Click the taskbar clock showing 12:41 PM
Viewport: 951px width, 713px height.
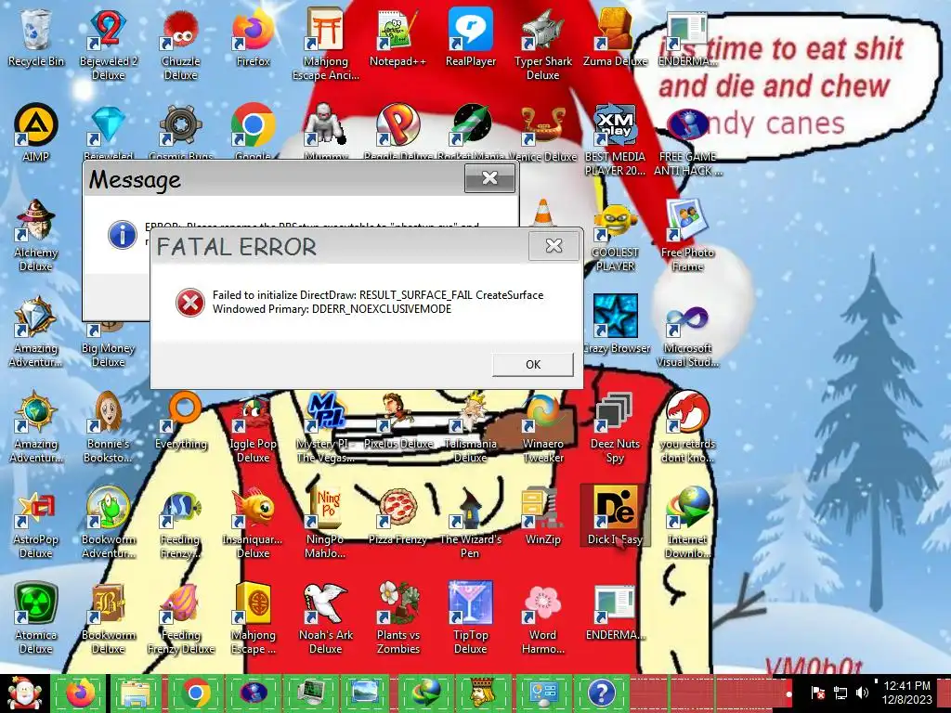(x=906, y=693)
